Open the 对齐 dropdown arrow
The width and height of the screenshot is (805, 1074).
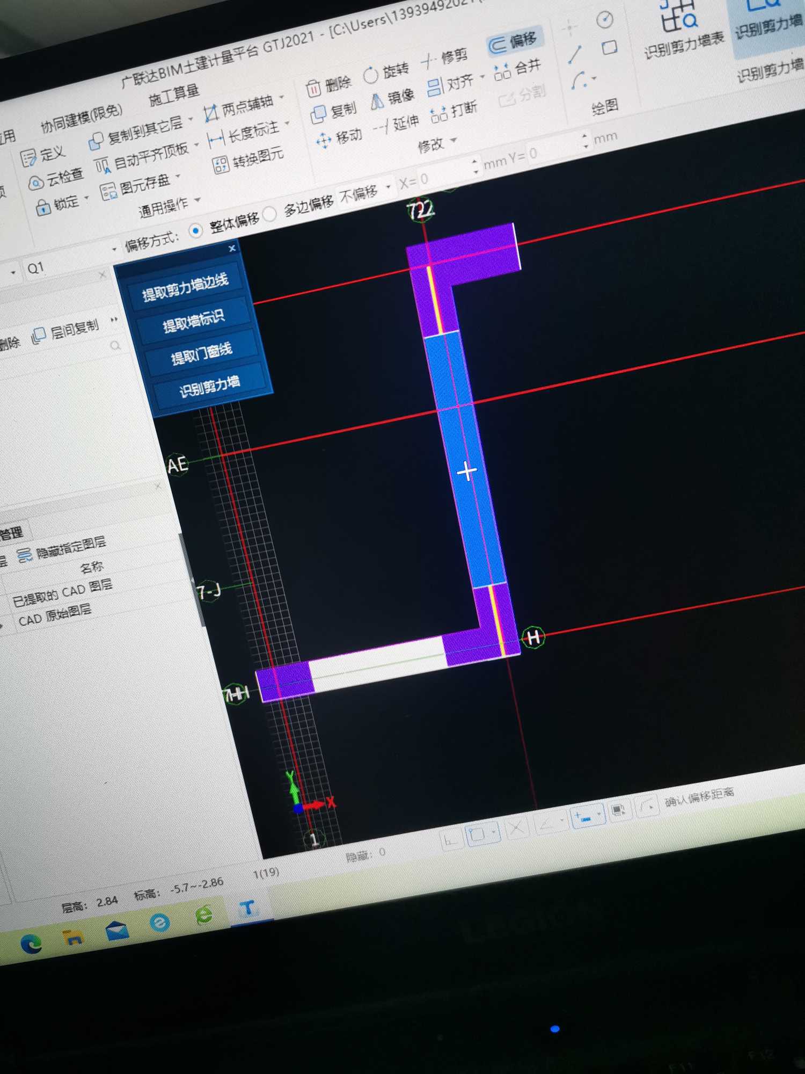(x=482, y=77)
